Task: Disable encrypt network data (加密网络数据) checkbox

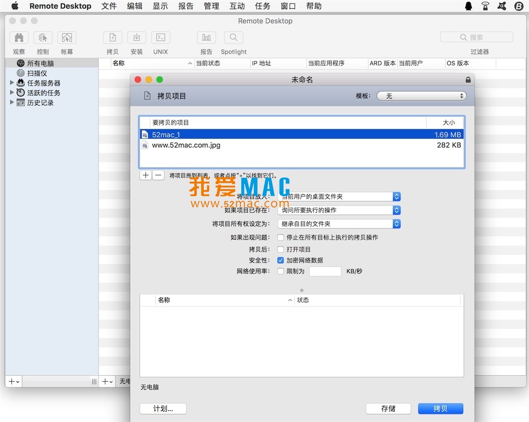Action: 281,260
